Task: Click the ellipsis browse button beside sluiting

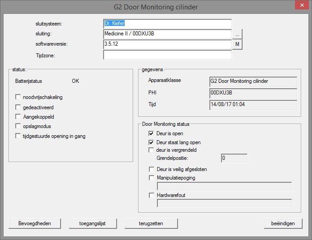Action: pos(237,34)
